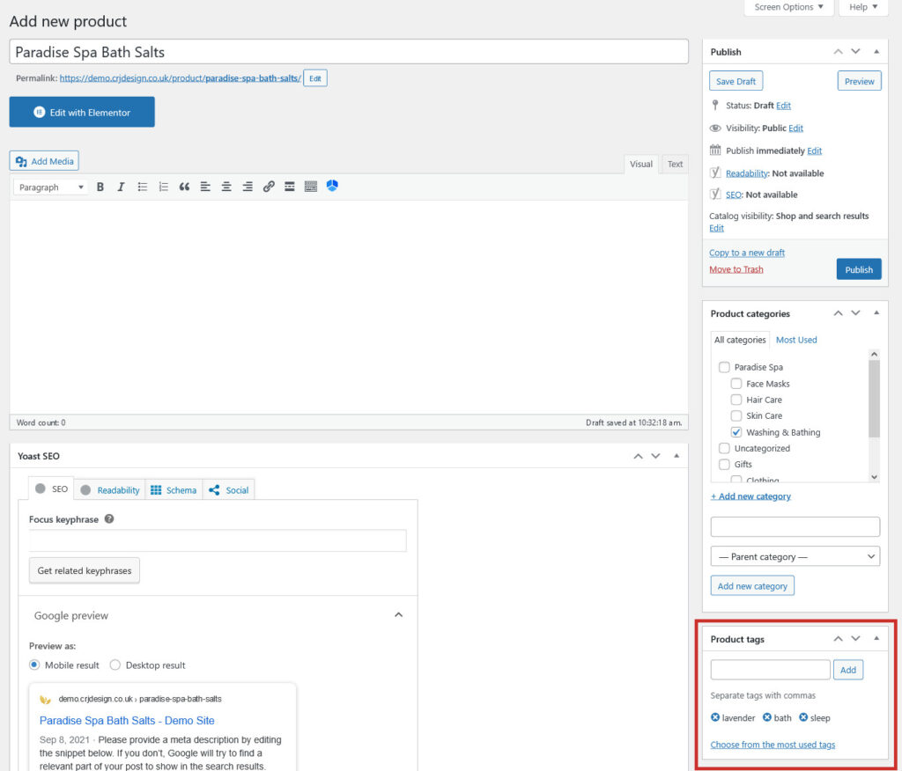This screenshot has width=902, height=771.
Task: Open the Yoast Schema tab
Action: click(174, 490)
